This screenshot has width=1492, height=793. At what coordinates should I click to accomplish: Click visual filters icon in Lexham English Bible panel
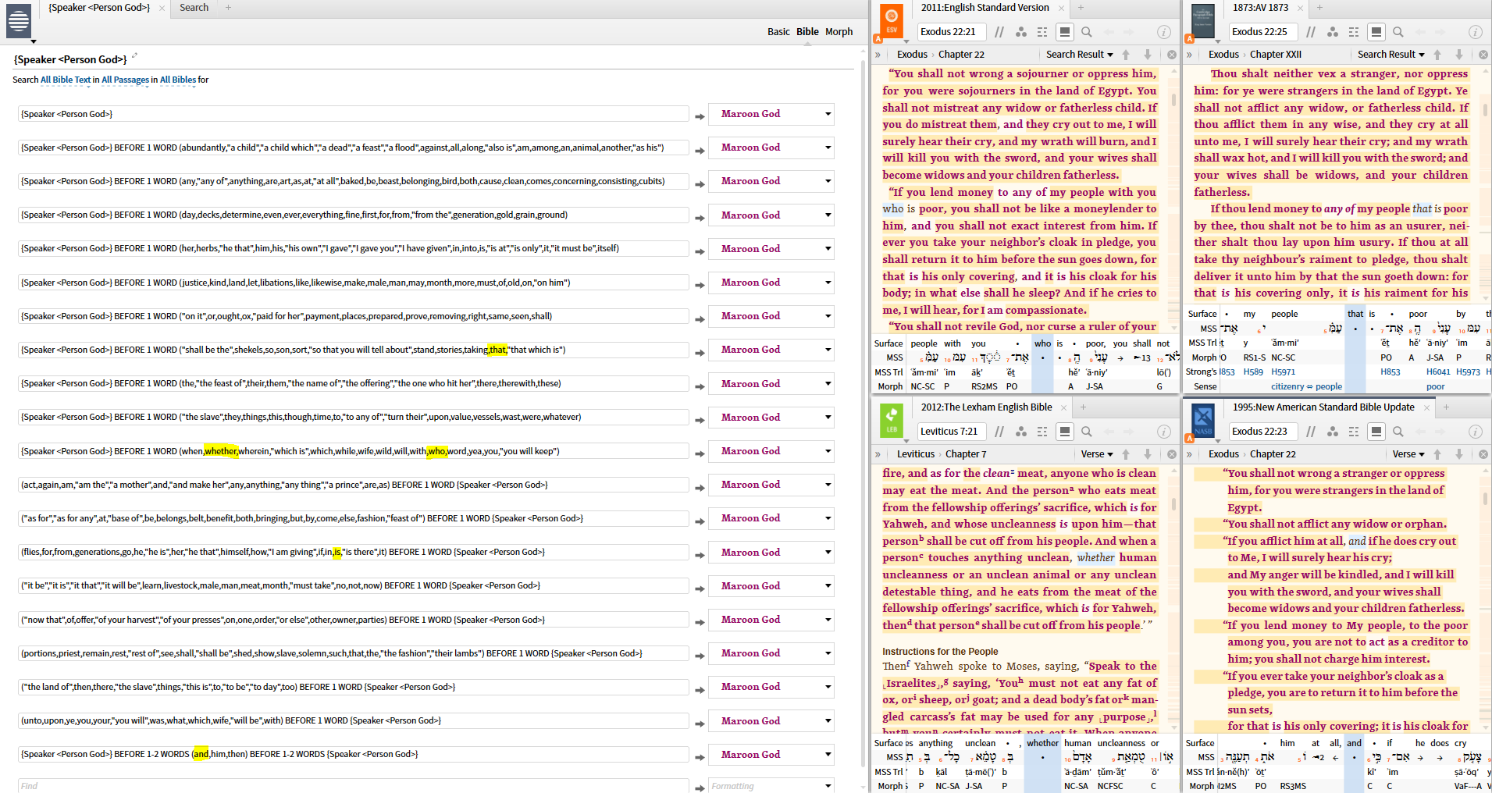tap(1021, 432)
